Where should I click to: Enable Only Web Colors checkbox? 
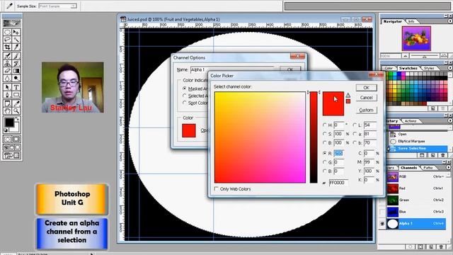[216, 189]
